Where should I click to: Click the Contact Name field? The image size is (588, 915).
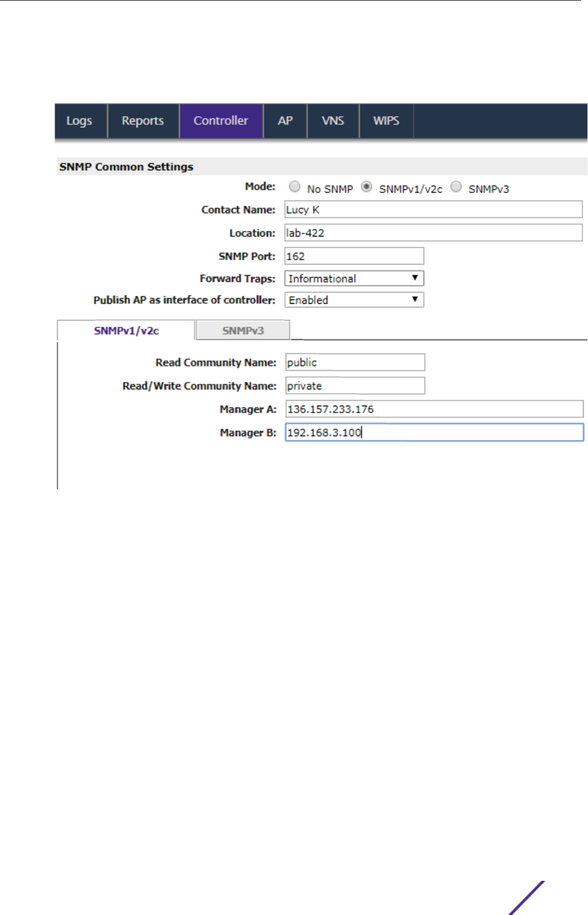[433, 209]
